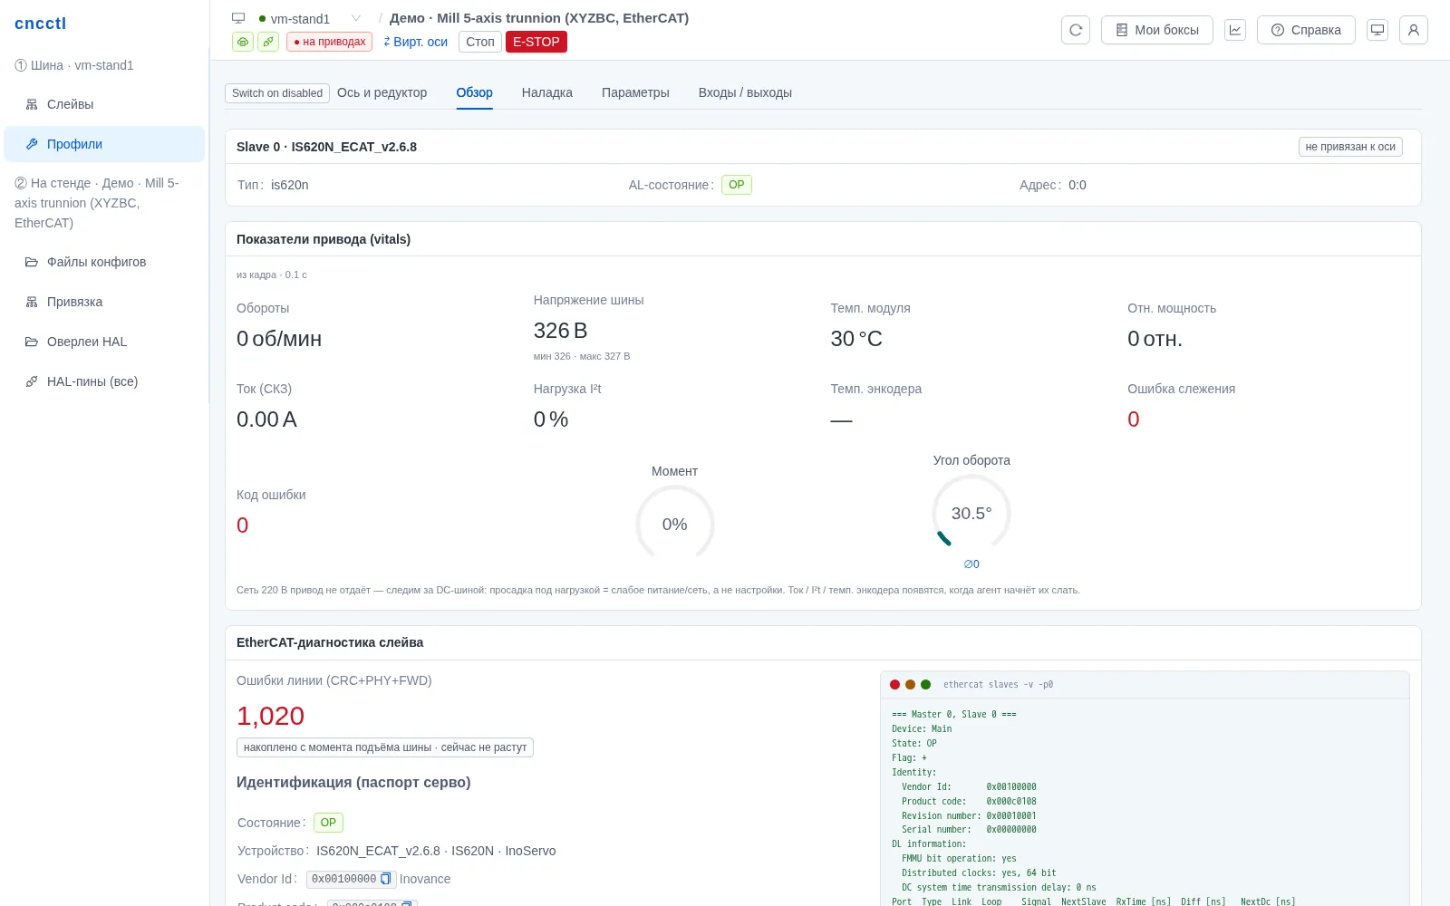Image resolution: width=1450 pixels, height=906 pixels.
Task: Open HAL-пины (все) sidebar item
Action: click(x=104, y=381)
